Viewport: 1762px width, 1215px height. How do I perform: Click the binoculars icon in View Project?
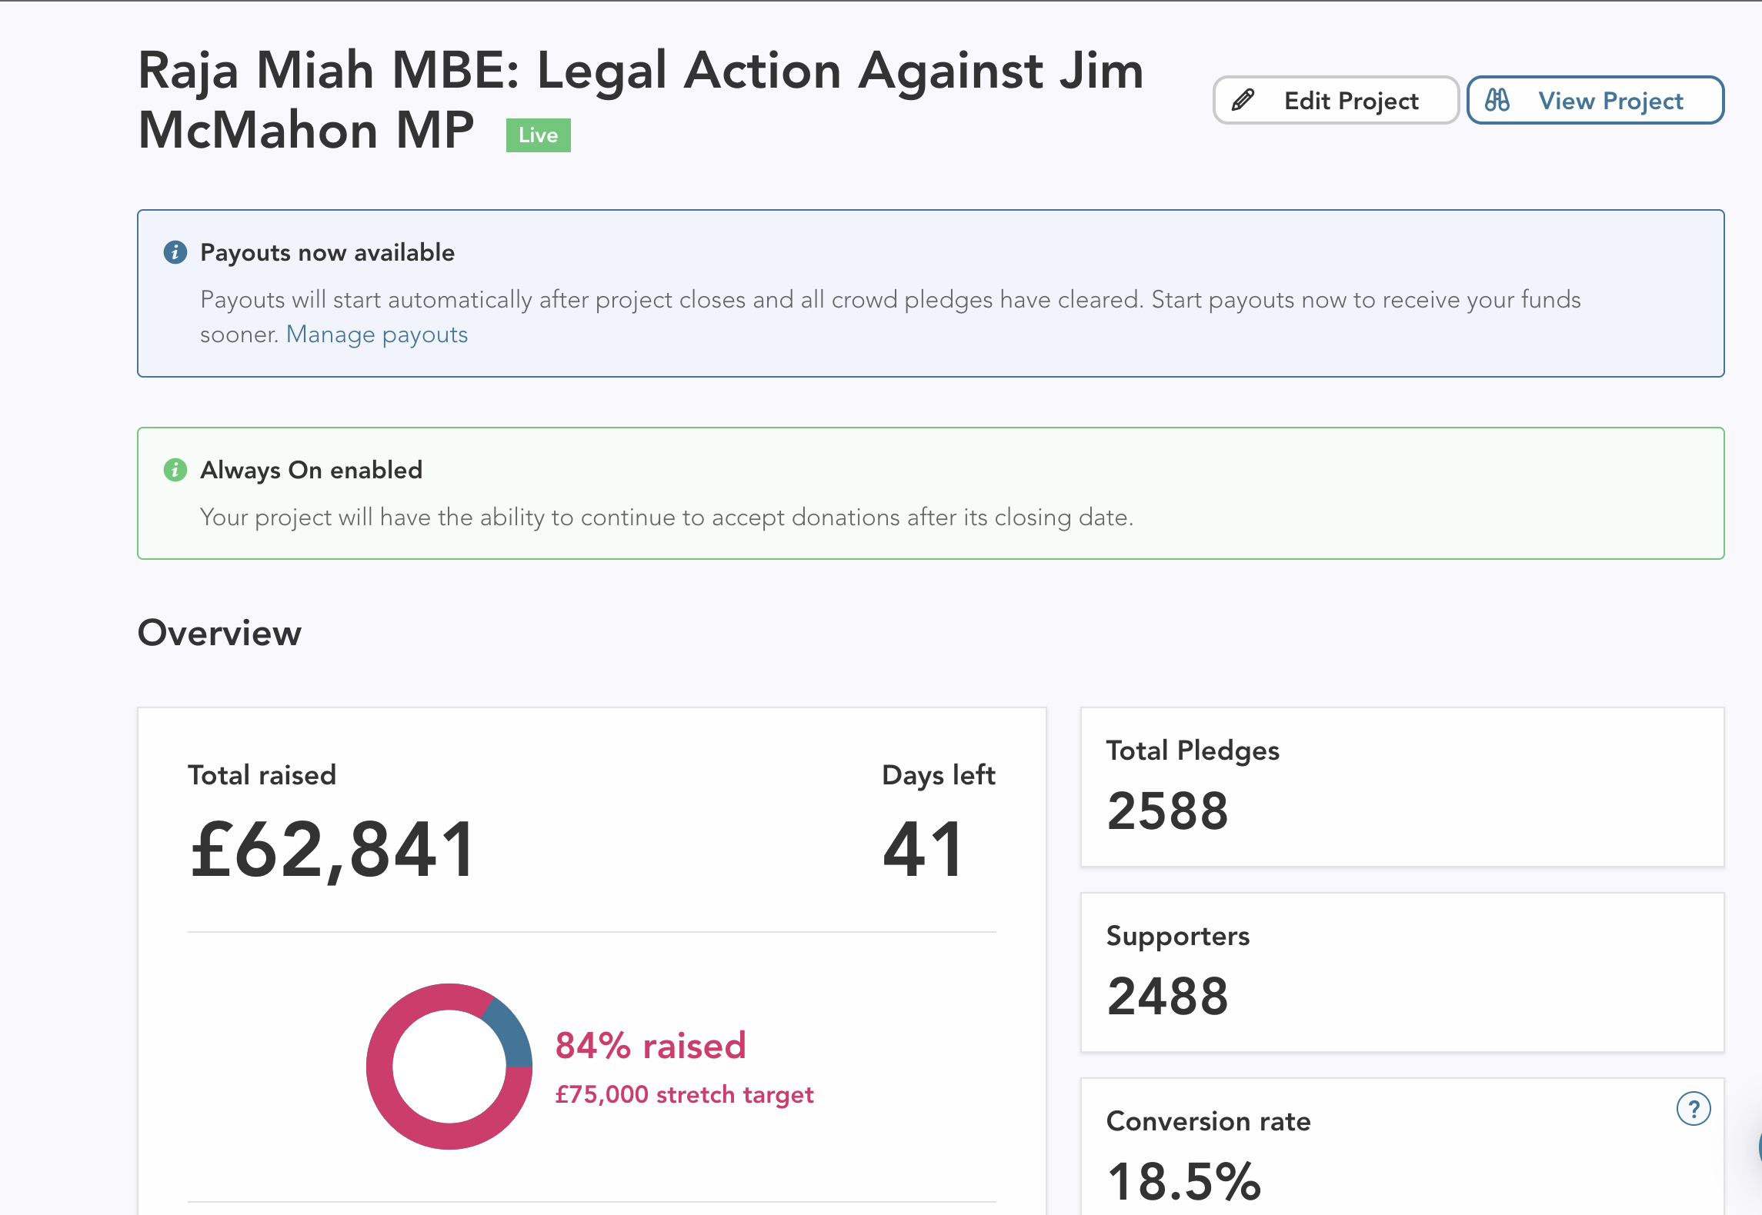pos(1497,100)
